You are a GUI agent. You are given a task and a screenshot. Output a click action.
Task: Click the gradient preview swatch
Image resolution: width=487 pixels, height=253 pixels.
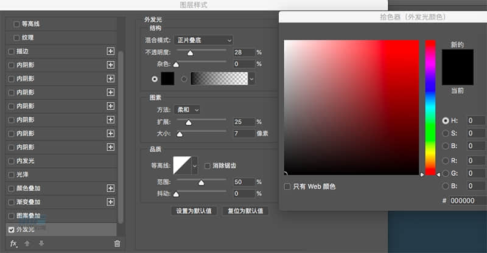coord(219,78)
